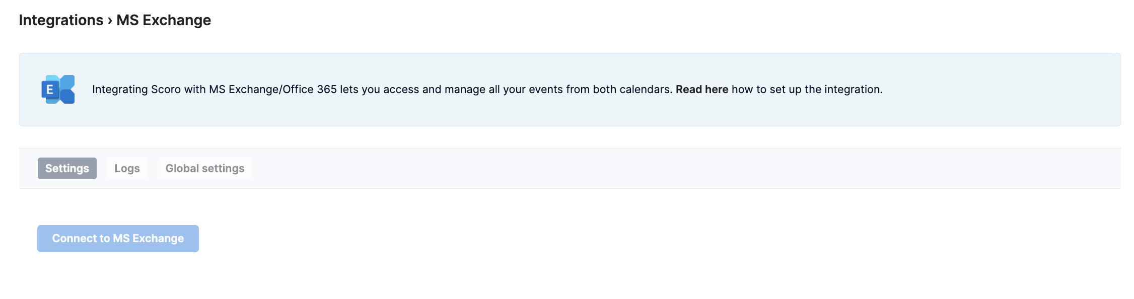Viewport: 1134px width, 299px height.
Task: Open the Logs tab
Action: tap(127, 169)
